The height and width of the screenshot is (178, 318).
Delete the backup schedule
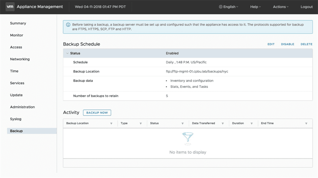[307, 44]
